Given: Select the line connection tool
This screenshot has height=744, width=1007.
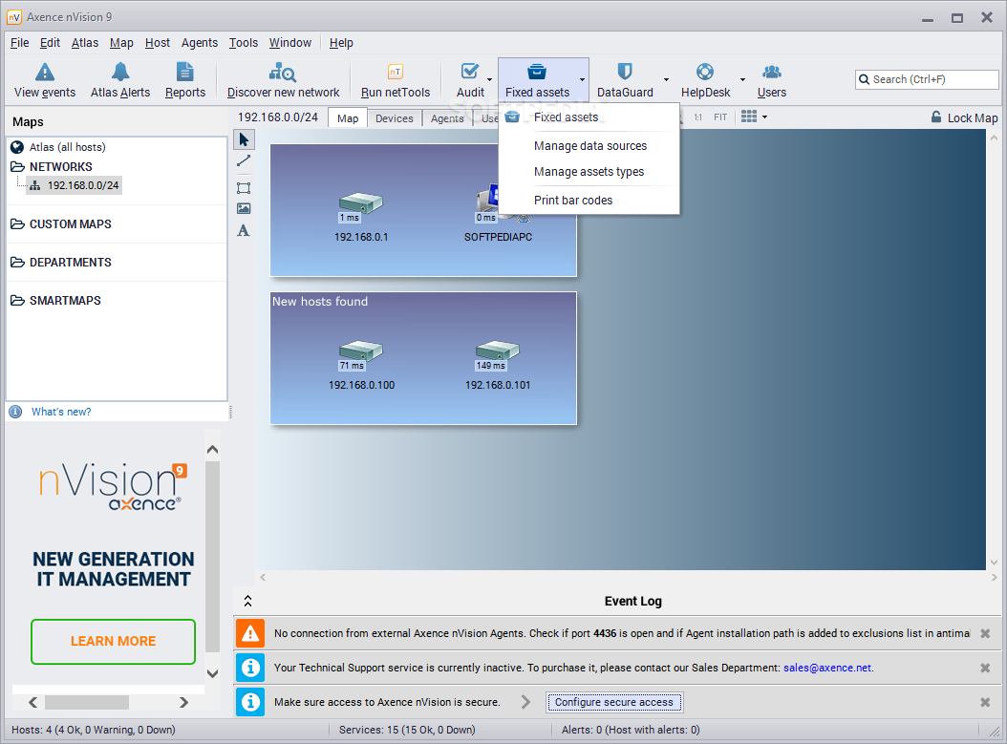Looking at the screenshot, I should coord(244,161).
